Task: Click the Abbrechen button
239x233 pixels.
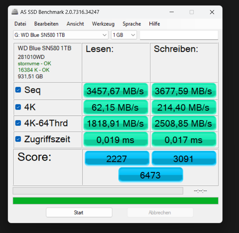Action: point(160,212)
